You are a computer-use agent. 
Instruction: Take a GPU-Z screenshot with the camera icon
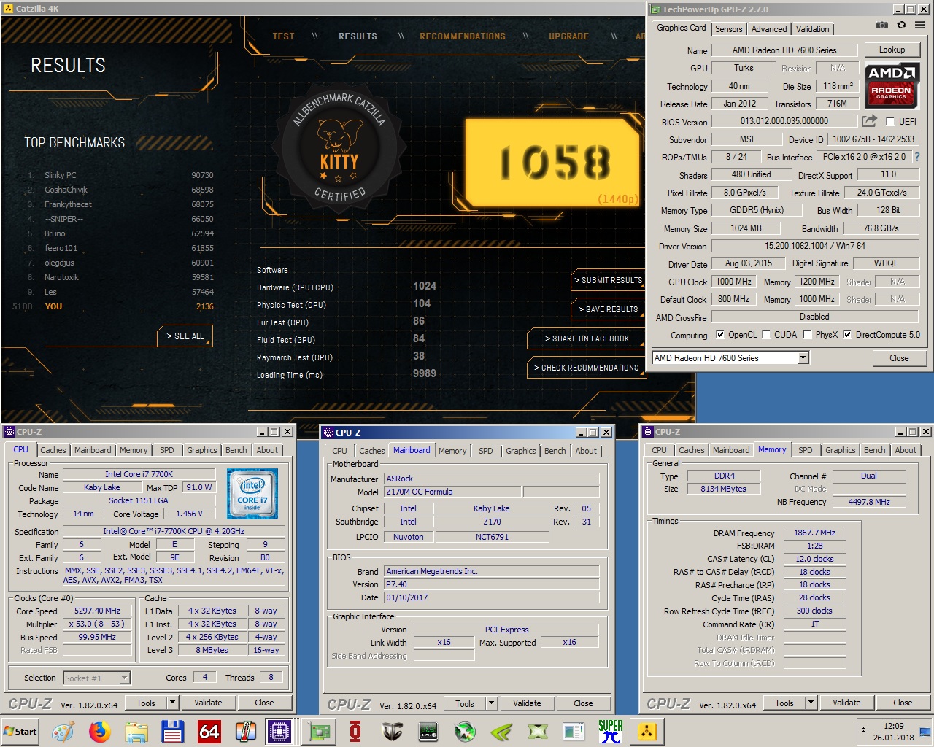point(882,25)
